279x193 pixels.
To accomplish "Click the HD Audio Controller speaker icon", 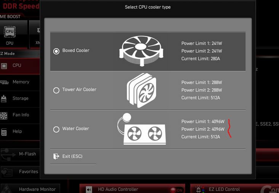I will point(89,190).
